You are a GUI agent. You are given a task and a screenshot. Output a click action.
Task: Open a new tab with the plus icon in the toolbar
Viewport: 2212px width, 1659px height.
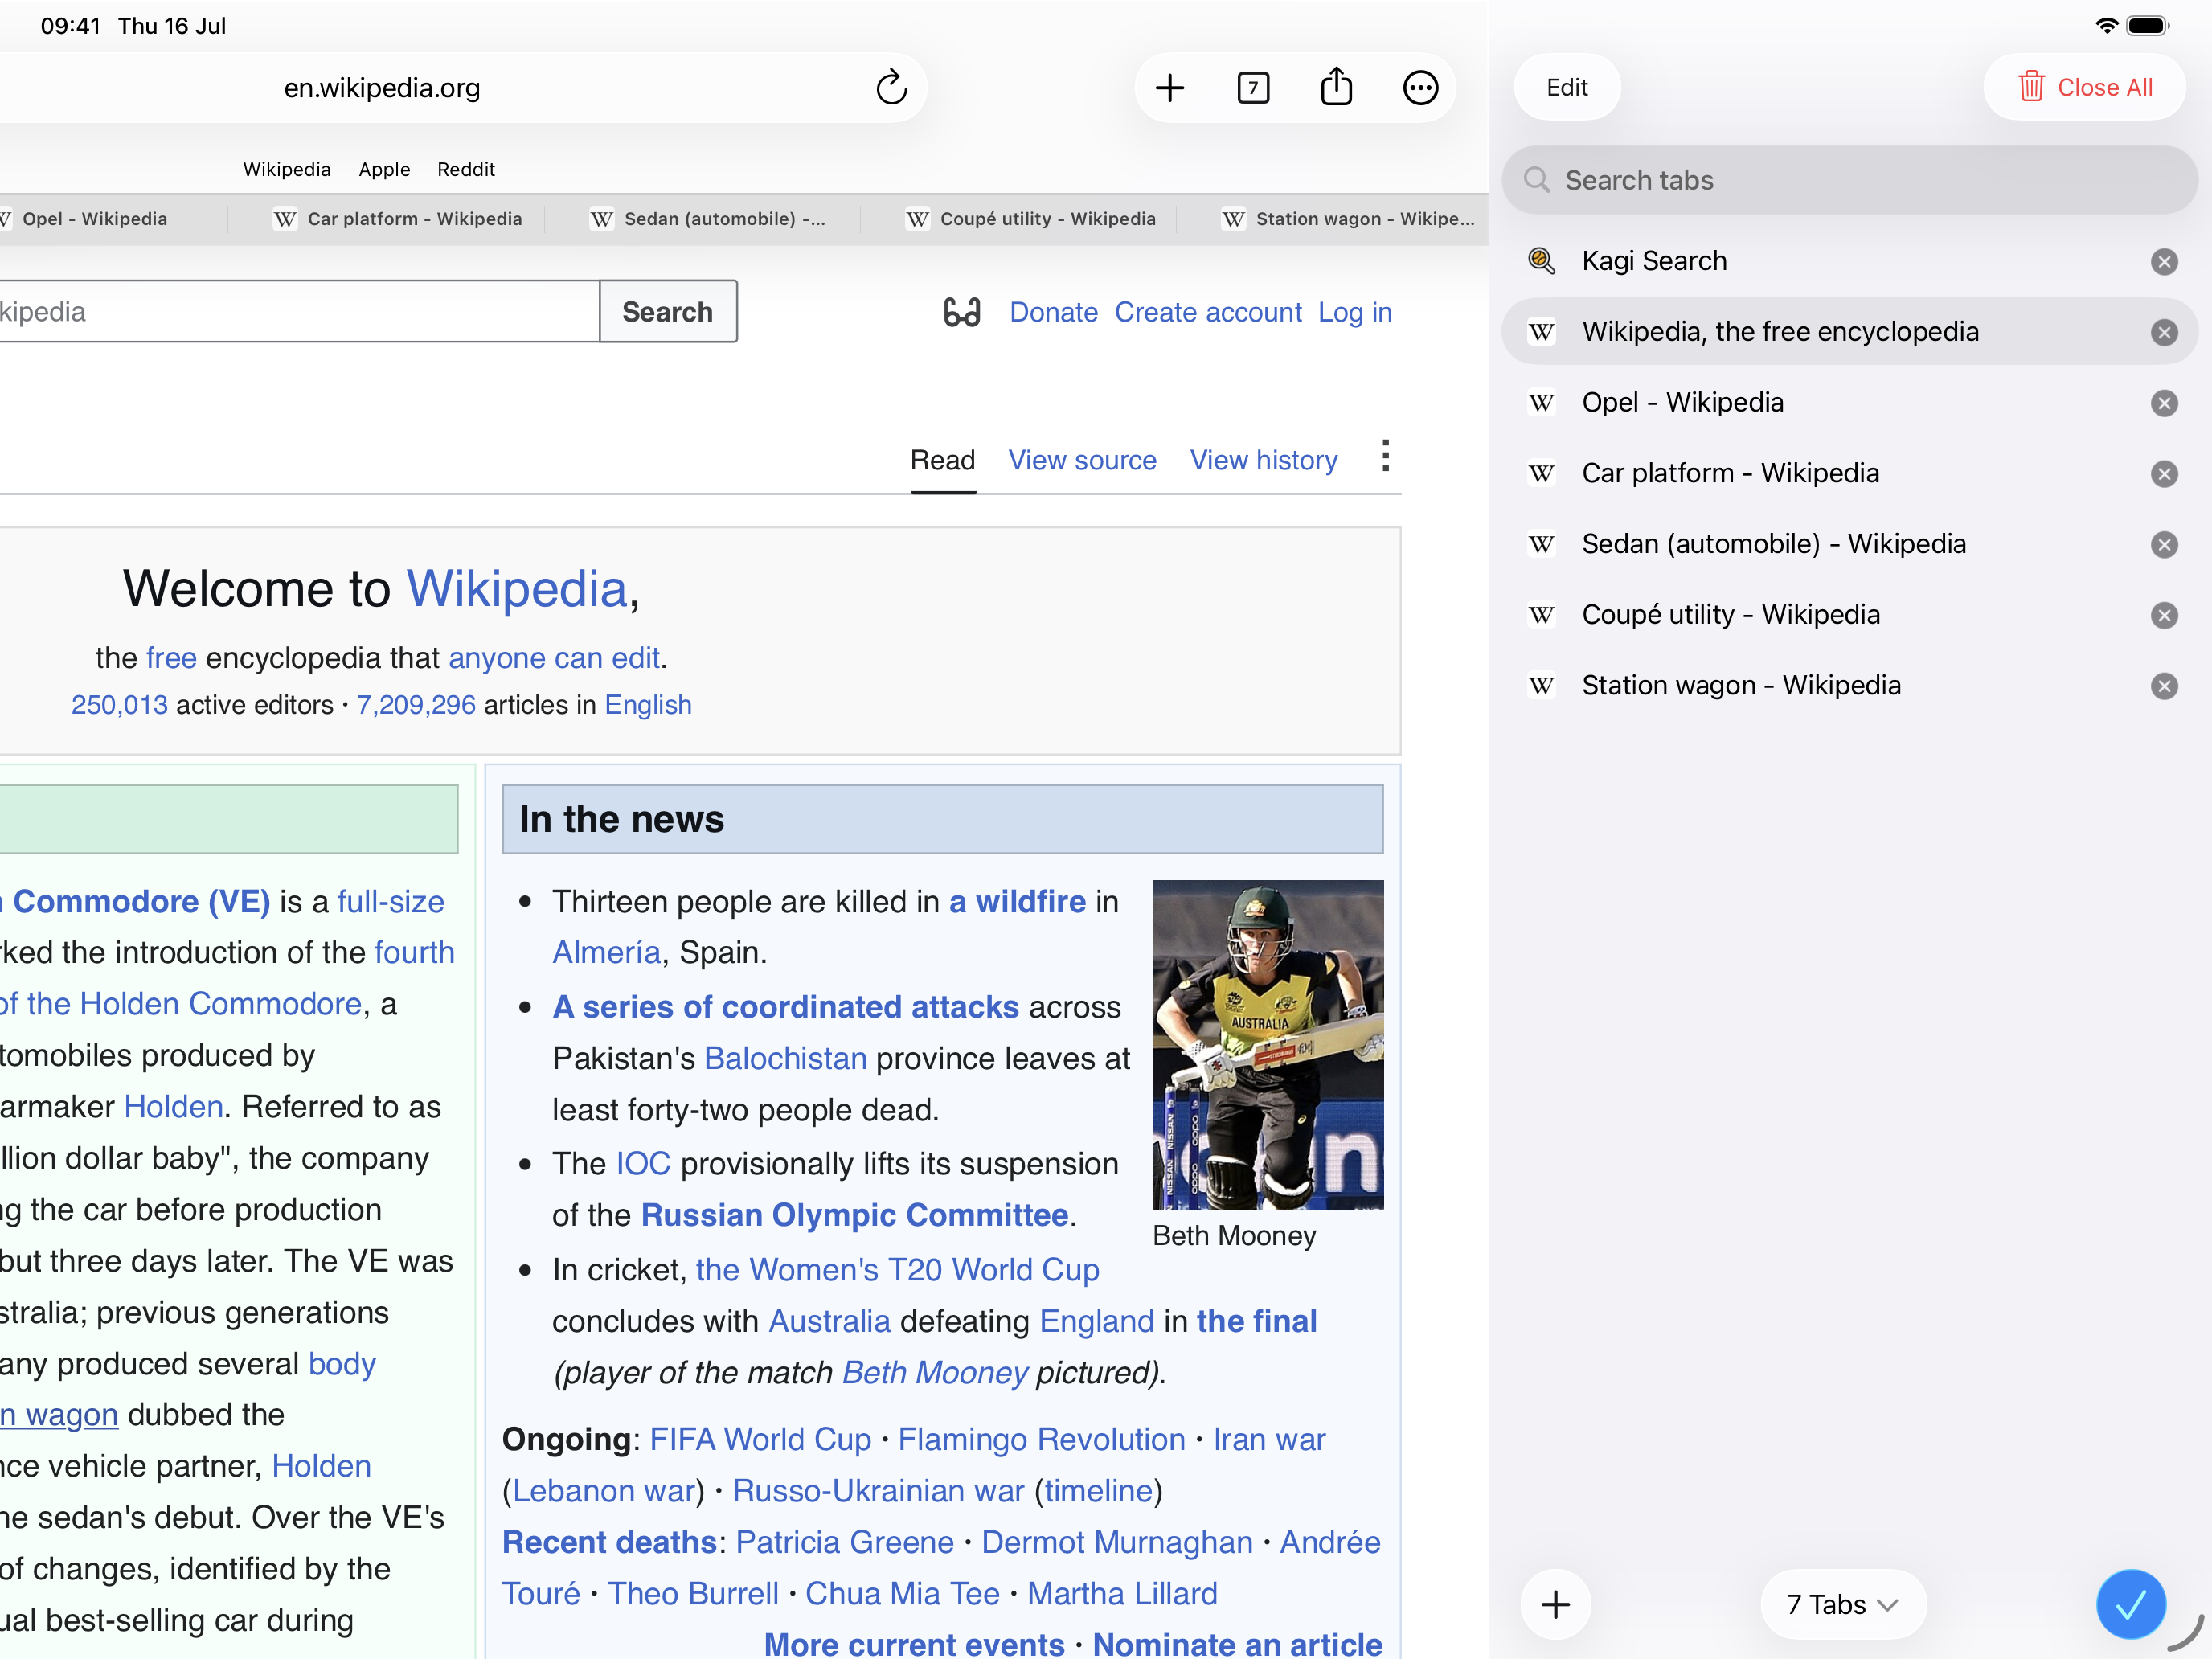(1169, 88)
